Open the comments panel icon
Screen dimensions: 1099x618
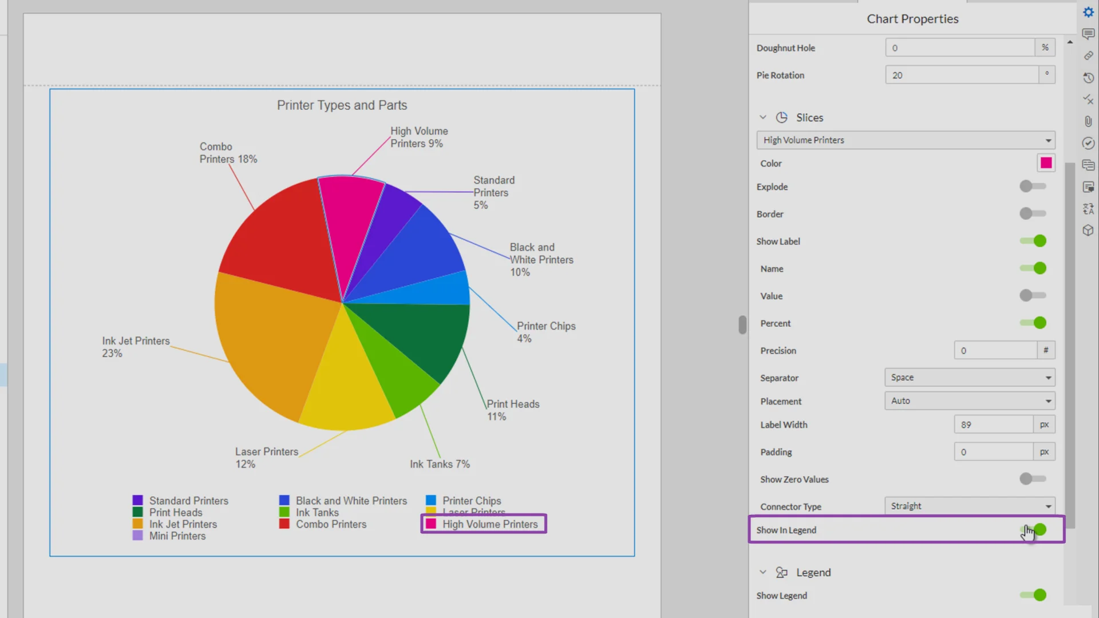(1088, 34)
